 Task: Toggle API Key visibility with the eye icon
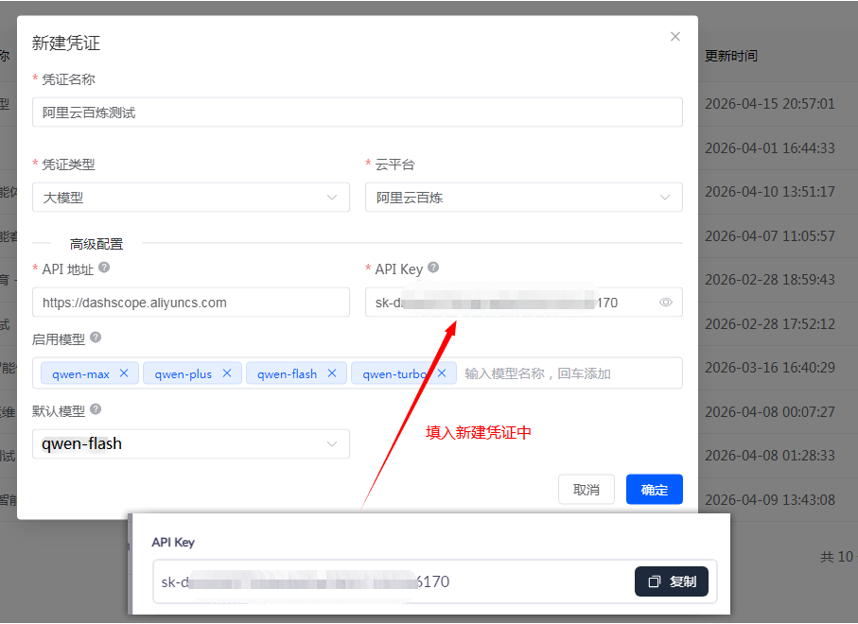tap(666, 302)
